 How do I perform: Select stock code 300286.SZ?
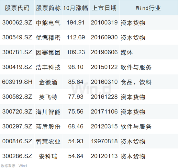[x=17, y=156]
